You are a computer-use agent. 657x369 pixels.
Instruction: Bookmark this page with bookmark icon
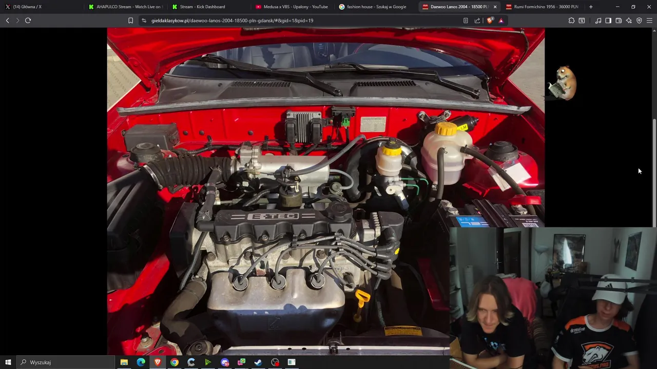click(x=130, y=20)
